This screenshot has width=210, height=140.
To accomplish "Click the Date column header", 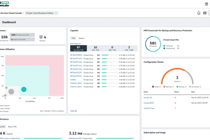I will click(193, 92).
